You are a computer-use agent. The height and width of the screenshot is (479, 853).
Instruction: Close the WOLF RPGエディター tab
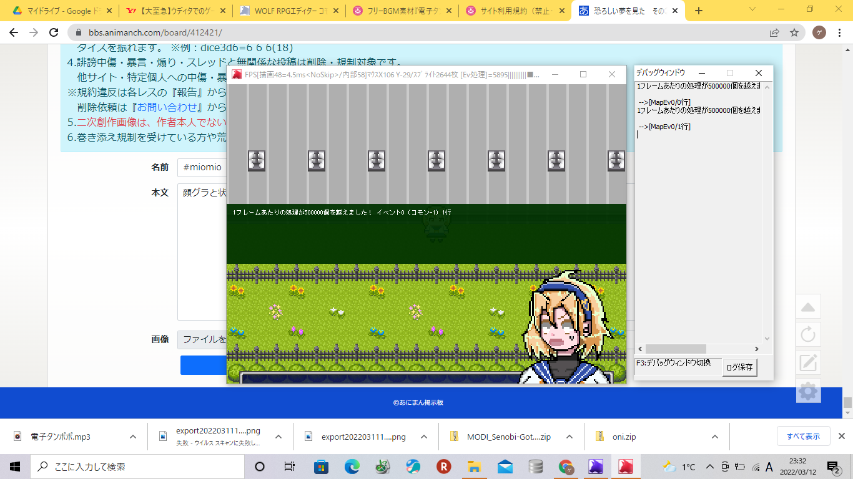pos(335,11)
